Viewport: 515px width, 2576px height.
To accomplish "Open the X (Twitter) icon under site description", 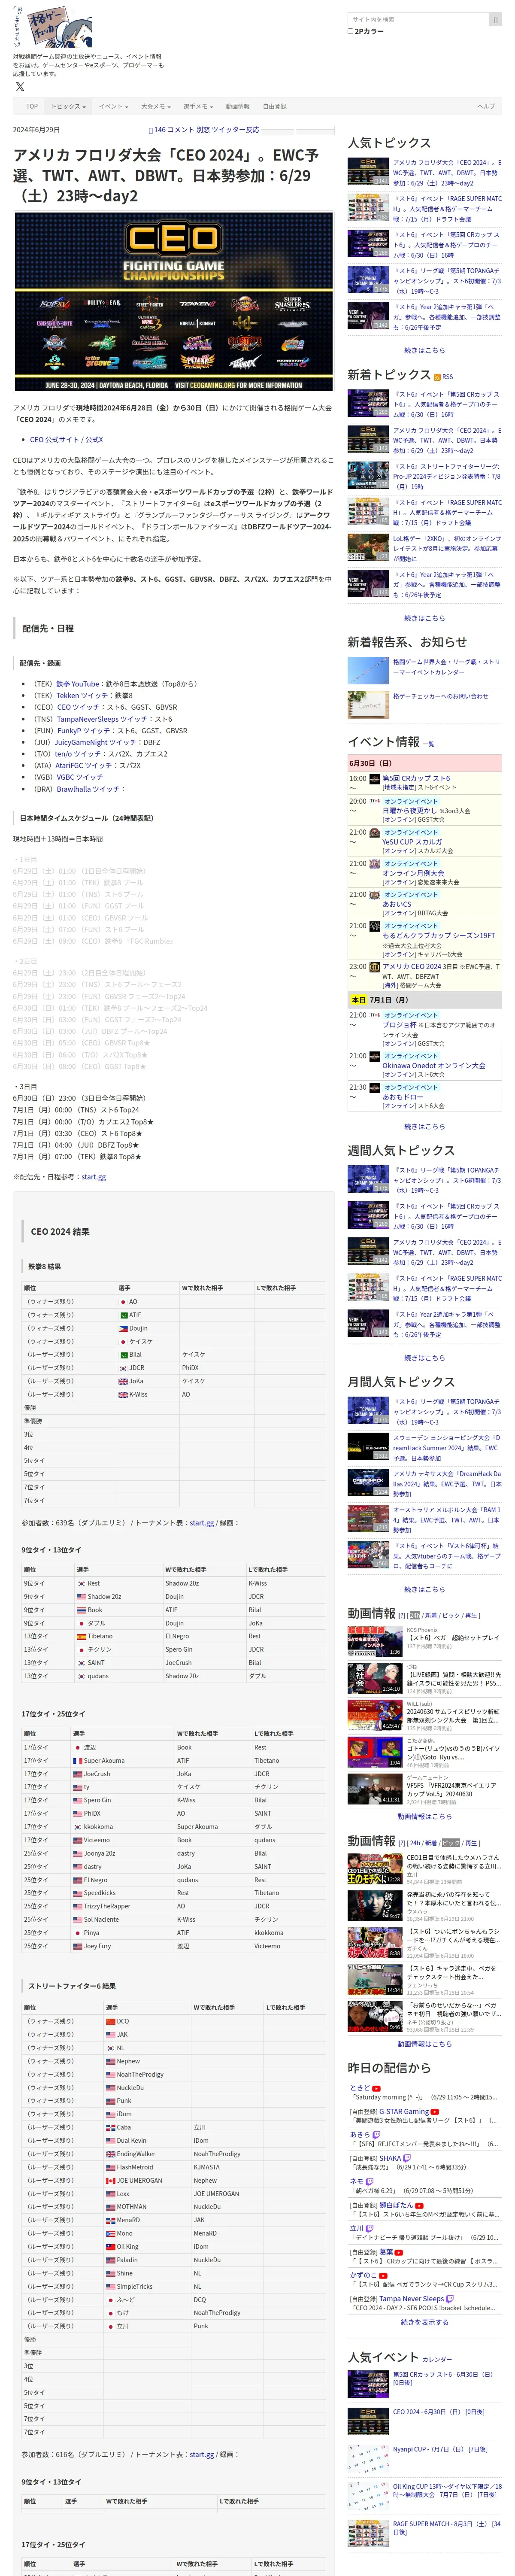I will (20, 87).
